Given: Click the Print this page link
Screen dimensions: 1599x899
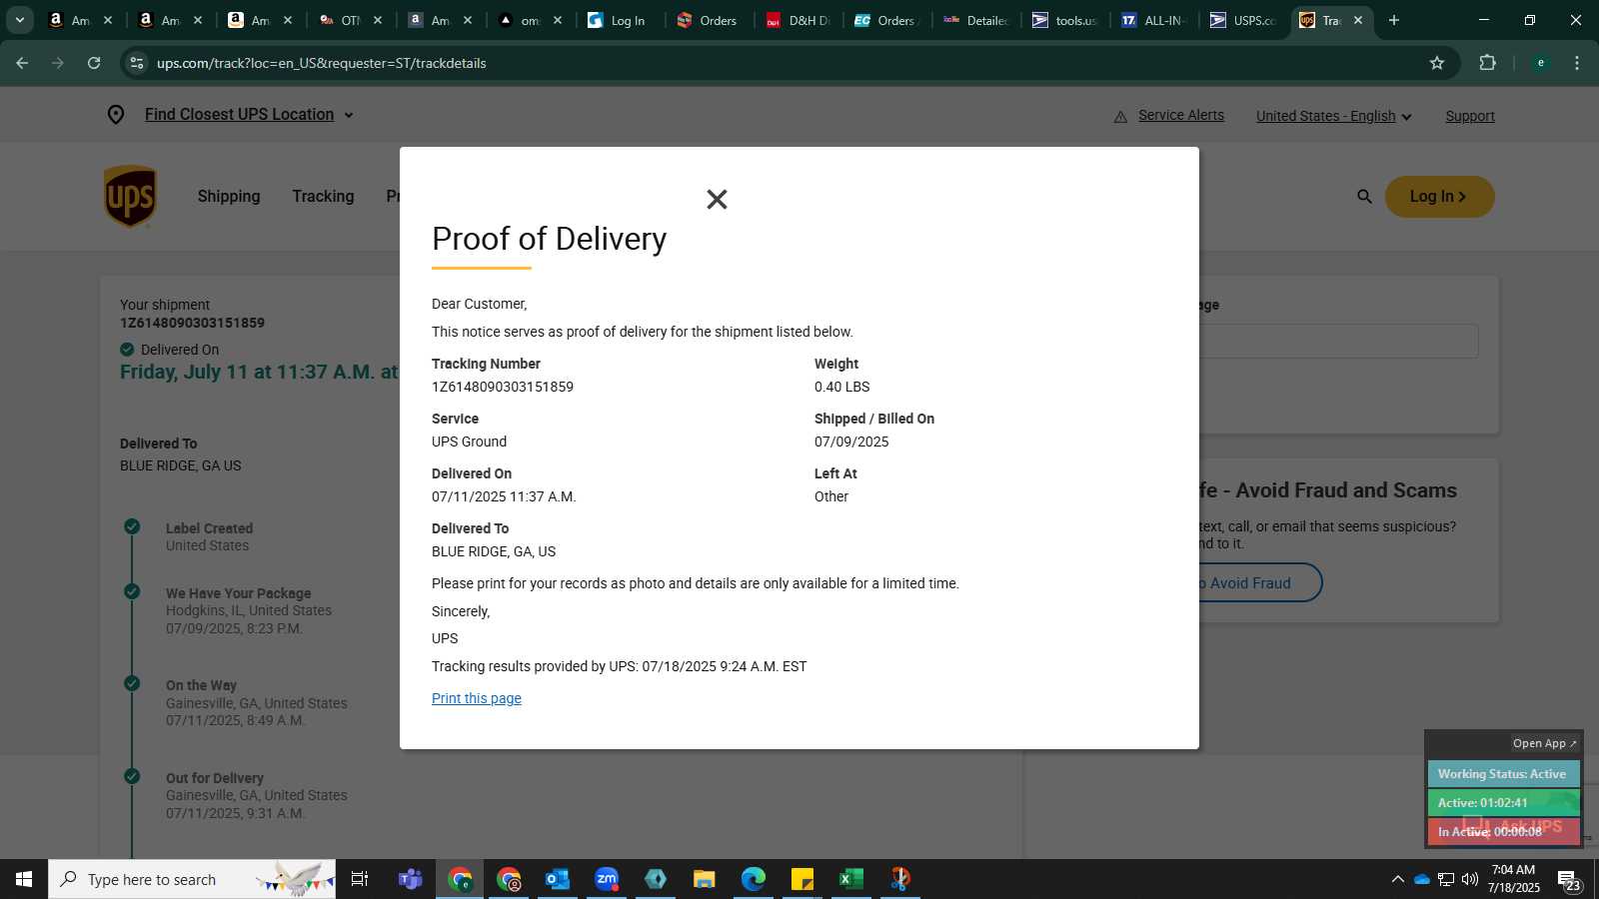Looking at the screenshot, I should pyautogui.click(x=477, y=698).
